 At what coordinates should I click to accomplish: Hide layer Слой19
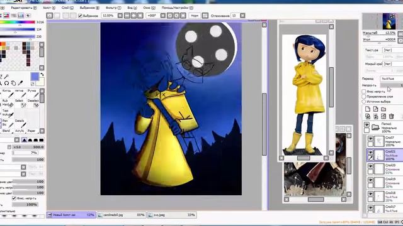coord(370,180)
